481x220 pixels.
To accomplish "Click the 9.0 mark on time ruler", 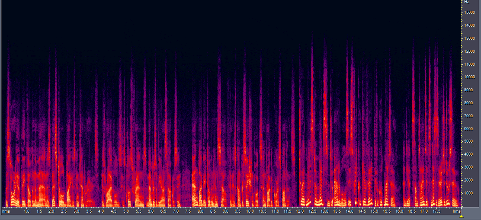I will 225,211.
